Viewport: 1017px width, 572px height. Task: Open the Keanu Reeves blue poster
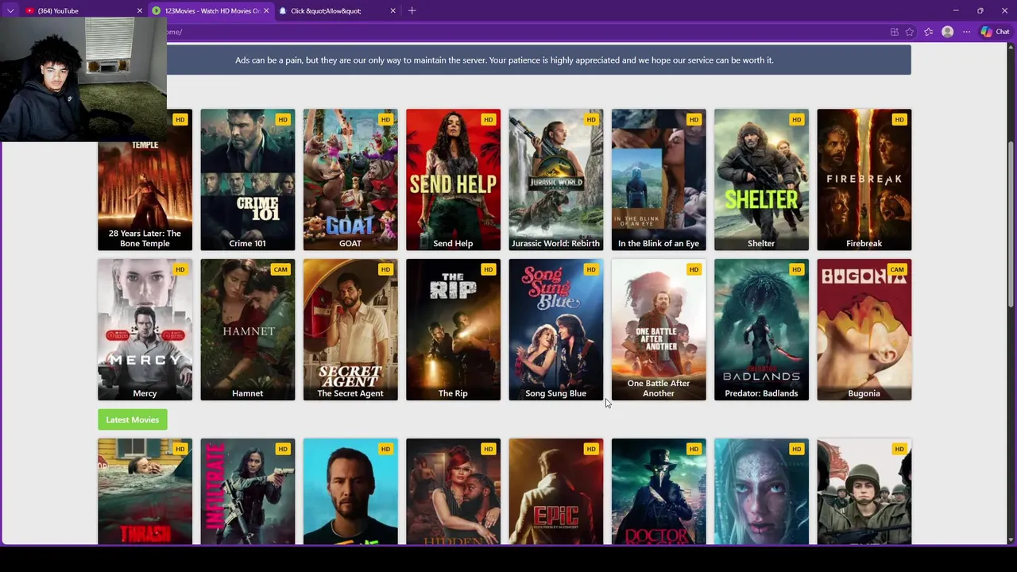[350, 492]
